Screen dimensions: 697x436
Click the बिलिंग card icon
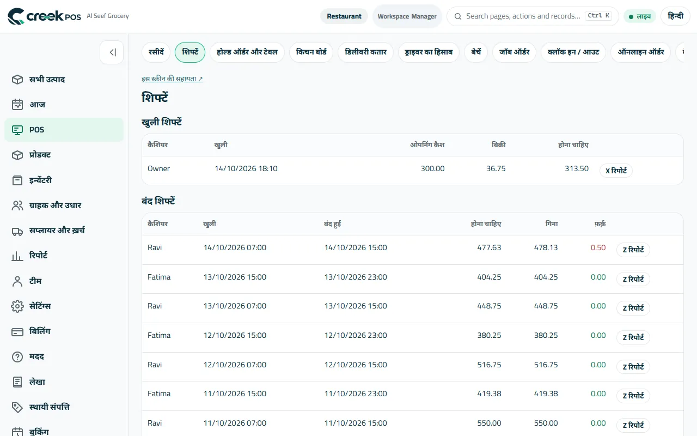17,331
